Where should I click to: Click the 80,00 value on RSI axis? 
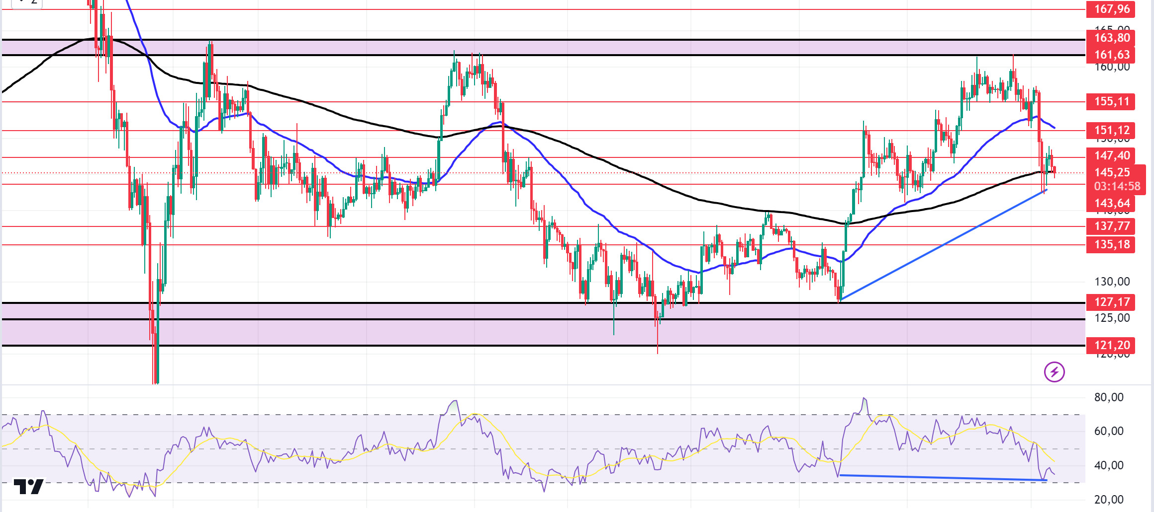[1109, 397]
